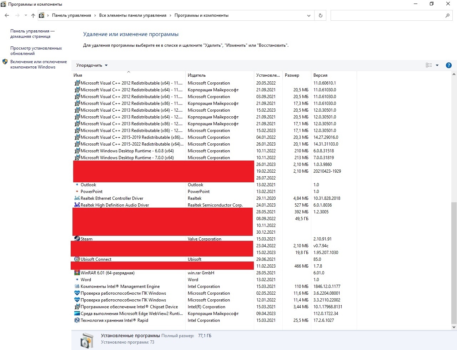Change view layout icon
The image size is (457, 350).
coord(429,65)
